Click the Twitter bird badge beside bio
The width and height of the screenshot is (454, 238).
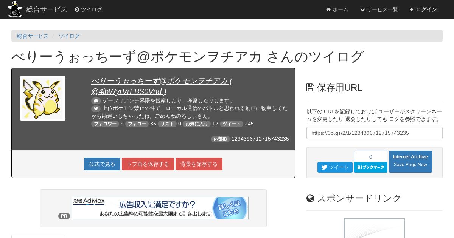click(96, 108)
